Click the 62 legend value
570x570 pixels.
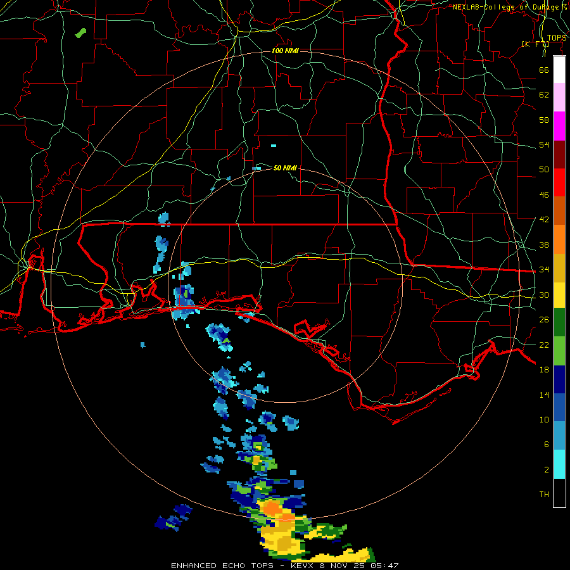544,94
